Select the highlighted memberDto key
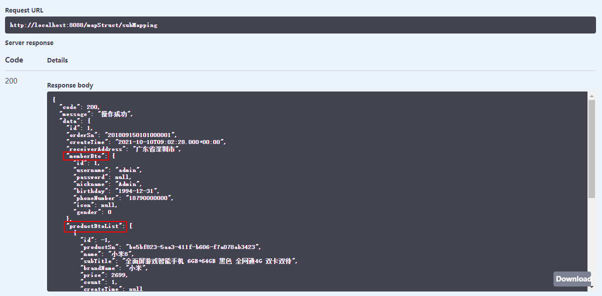 click(x=86, y=156)
